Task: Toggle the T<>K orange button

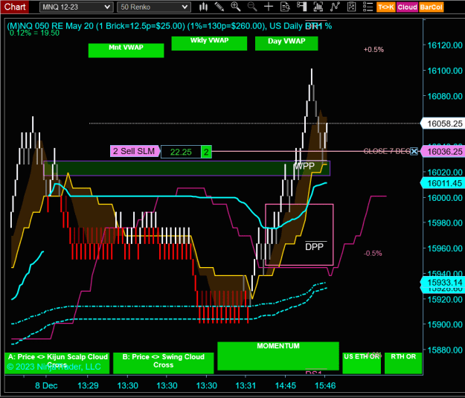Action: coord(386,7)
